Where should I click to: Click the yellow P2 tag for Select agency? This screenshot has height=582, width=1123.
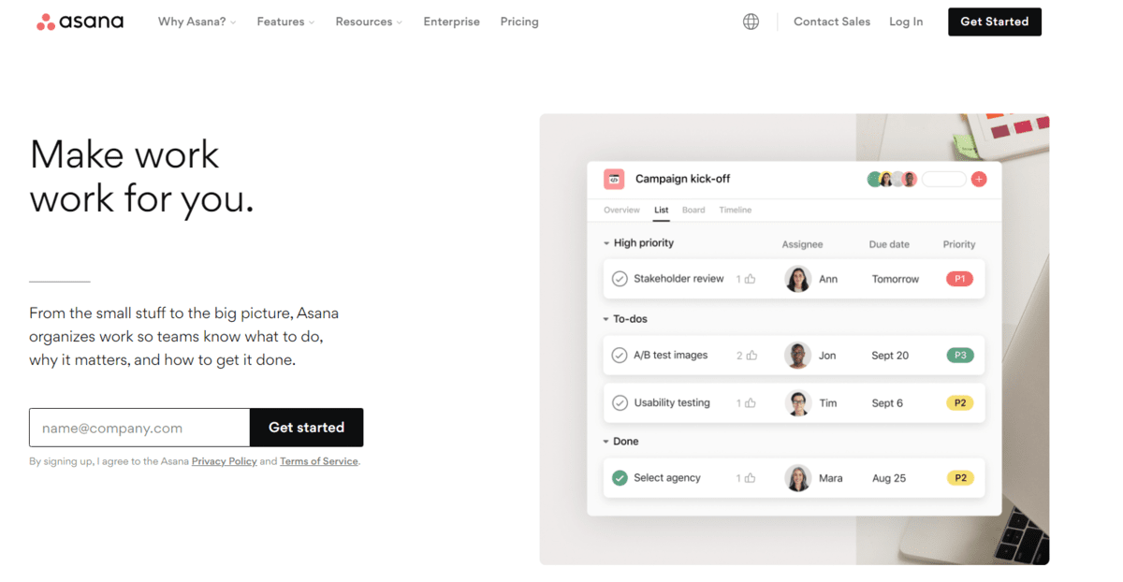[960, 478]
